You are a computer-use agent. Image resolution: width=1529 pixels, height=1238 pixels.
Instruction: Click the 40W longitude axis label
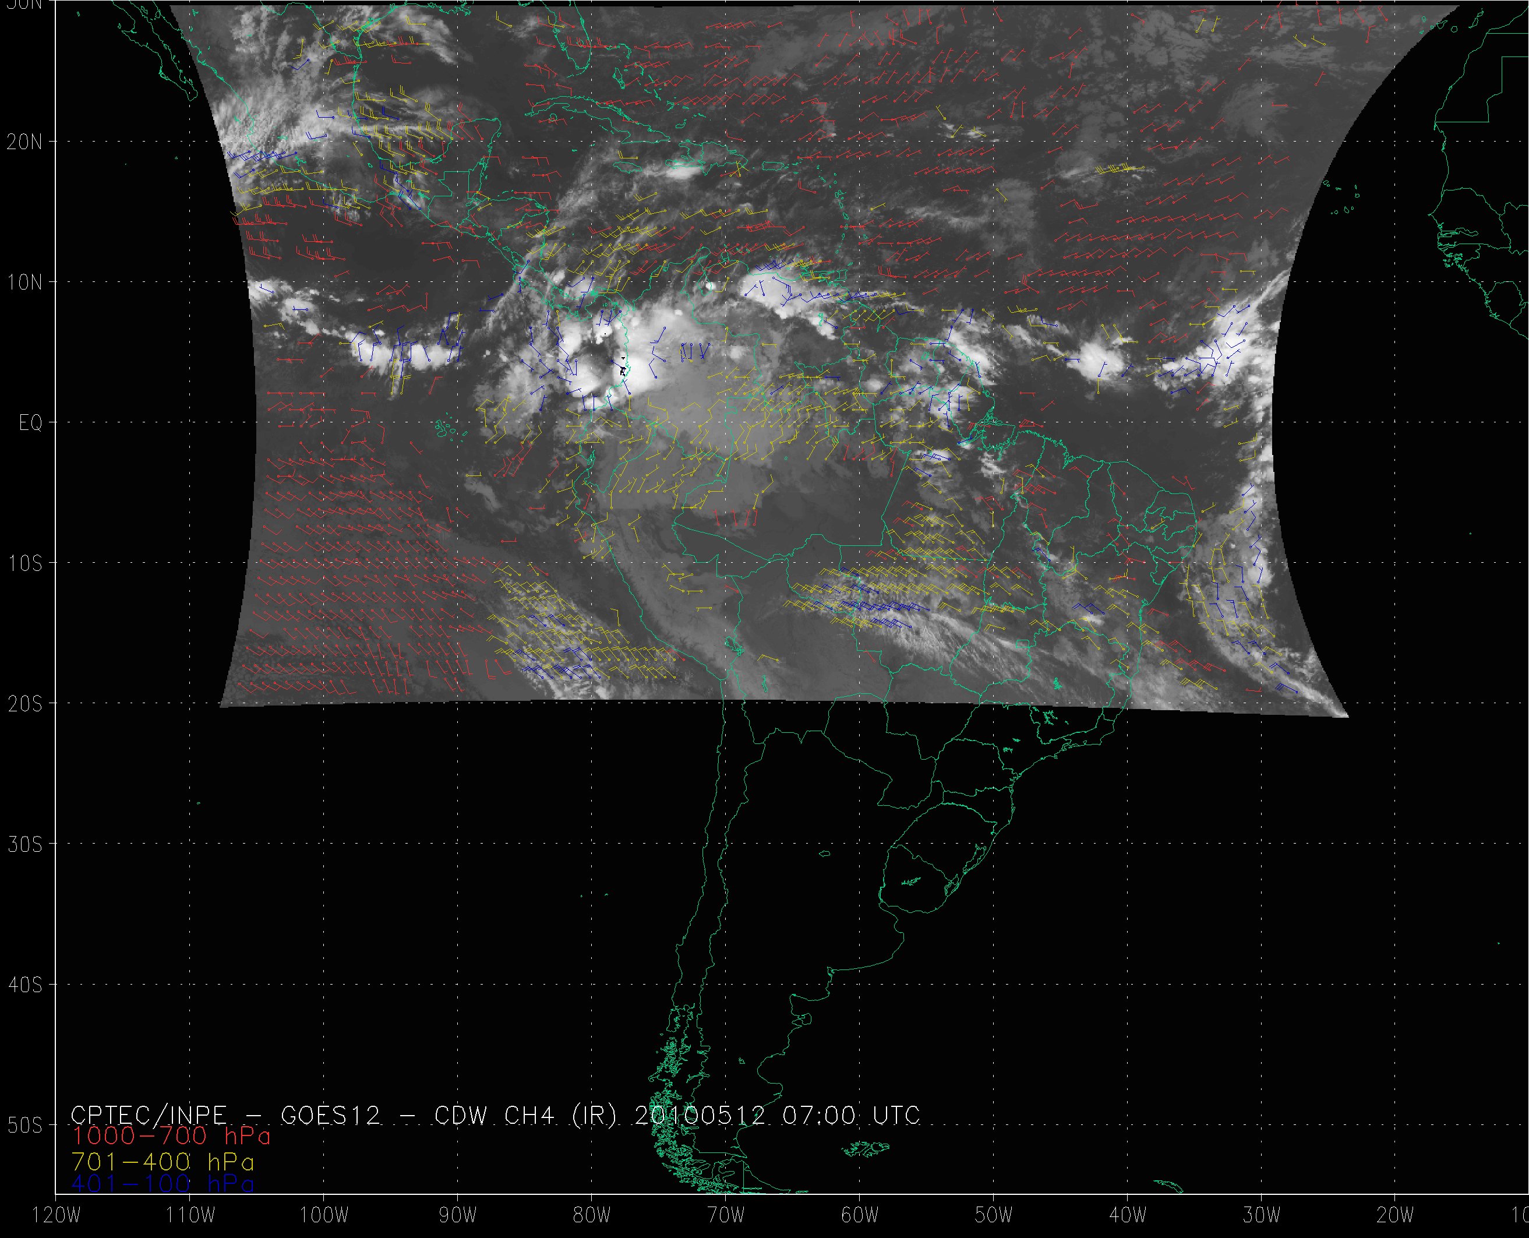click(1128, 1216)
